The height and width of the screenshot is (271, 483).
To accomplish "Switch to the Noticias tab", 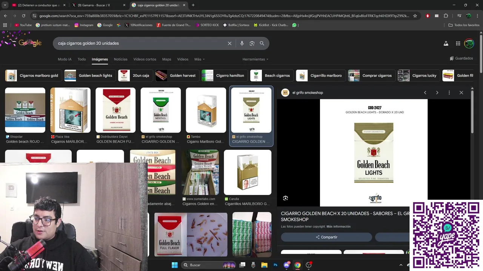I will (121, 59).
